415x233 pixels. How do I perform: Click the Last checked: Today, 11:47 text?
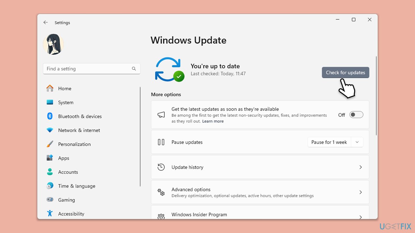pos(218,73)
